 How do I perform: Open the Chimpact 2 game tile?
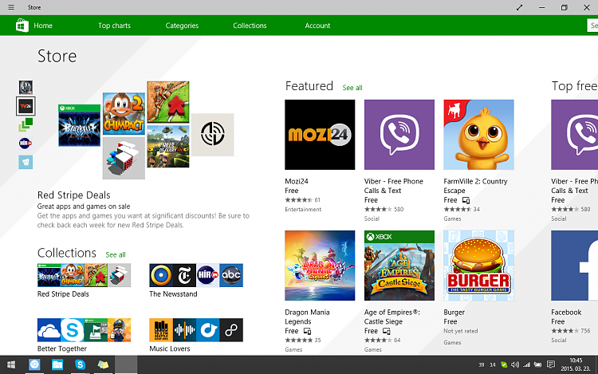(124, 113)
